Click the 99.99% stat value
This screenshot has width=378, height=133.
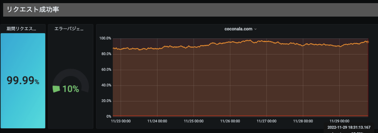coord(23,81)
